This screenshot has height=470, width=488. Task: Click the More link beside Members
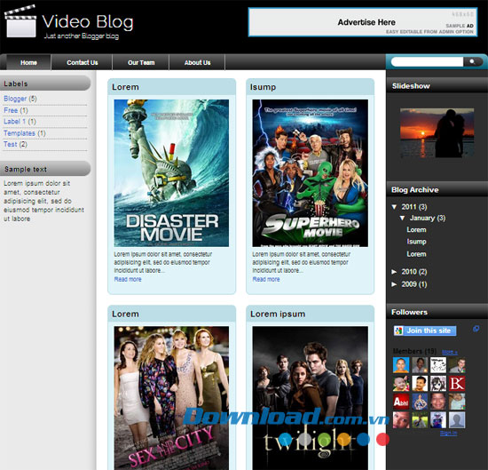450,352
